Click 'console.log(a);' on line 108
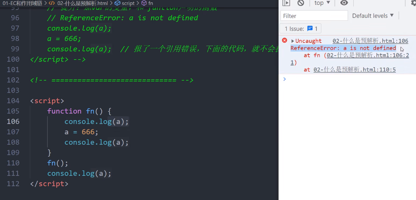 pos(96,142)
